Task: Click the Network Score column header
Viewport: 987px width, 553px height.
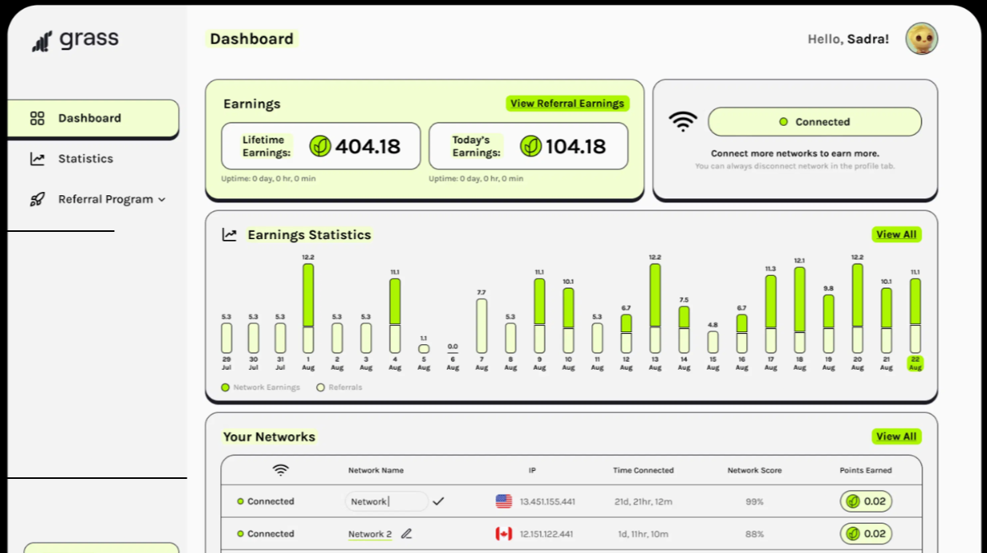Action: [x=754, y=470]
